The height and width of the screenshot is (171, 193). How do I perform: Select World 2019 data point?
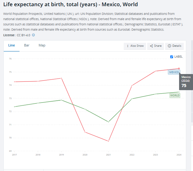62,100
